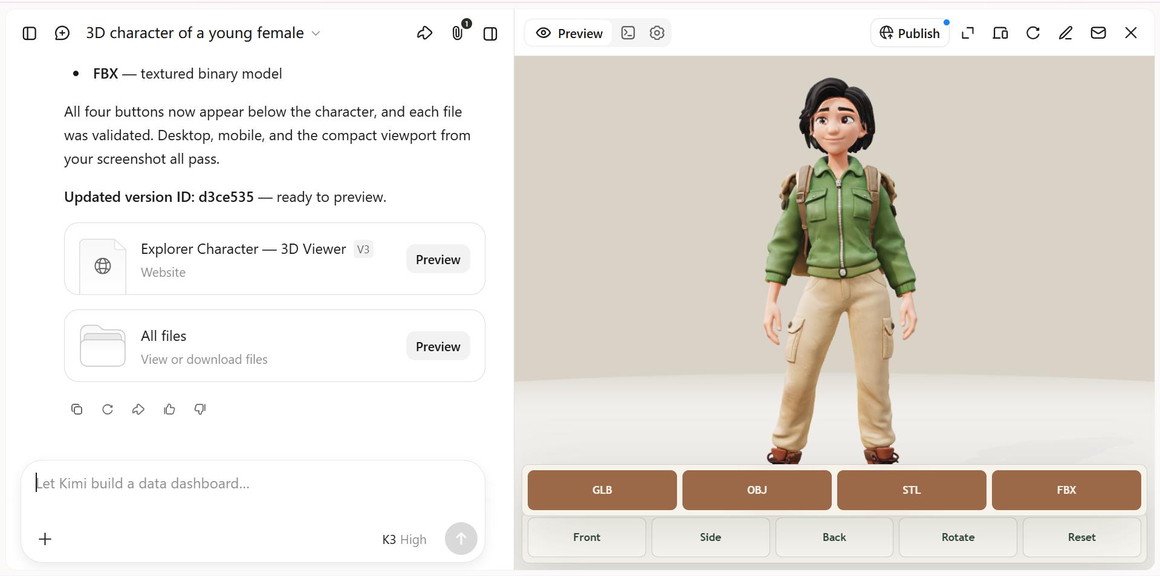Viewport: 1160px width, 576px height.
Task: Refresh the preview panel
Action: pos(1033,33)
